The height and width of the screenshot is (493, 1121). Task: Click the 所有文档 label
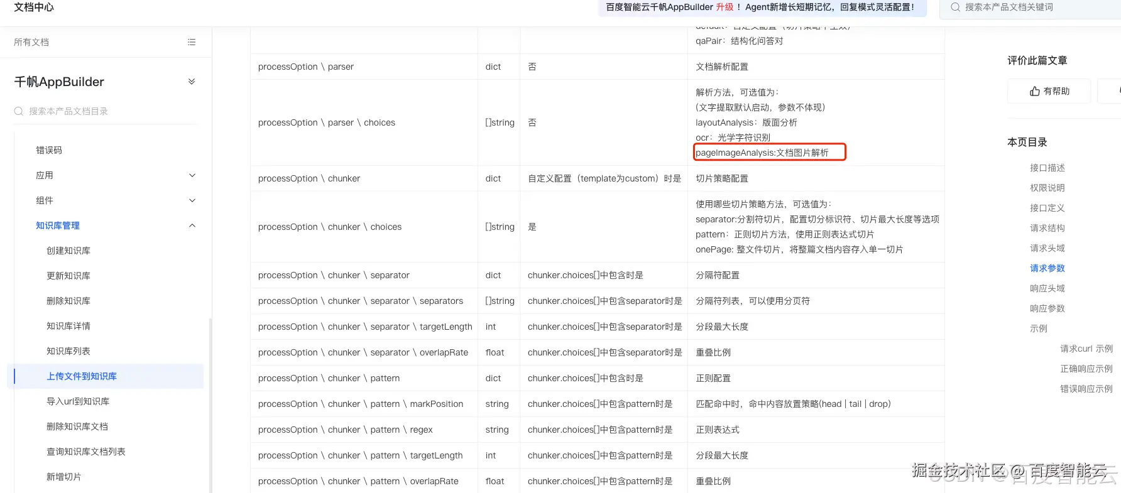coord(31,42)
